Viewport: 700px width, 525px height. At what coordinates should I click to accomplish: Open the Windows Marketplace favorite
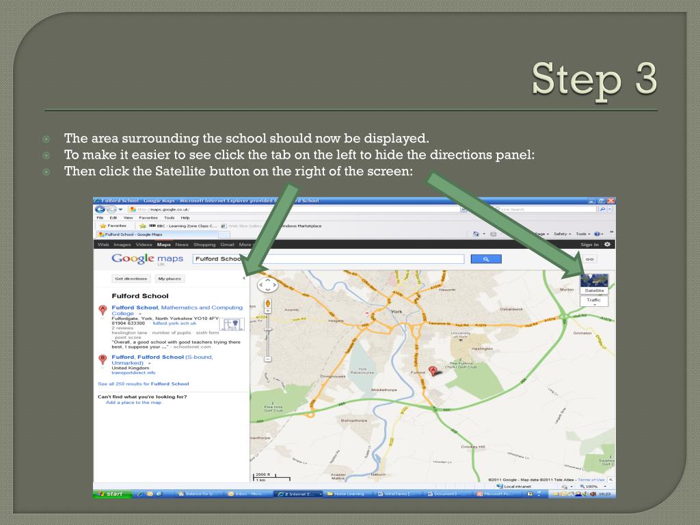300,226
